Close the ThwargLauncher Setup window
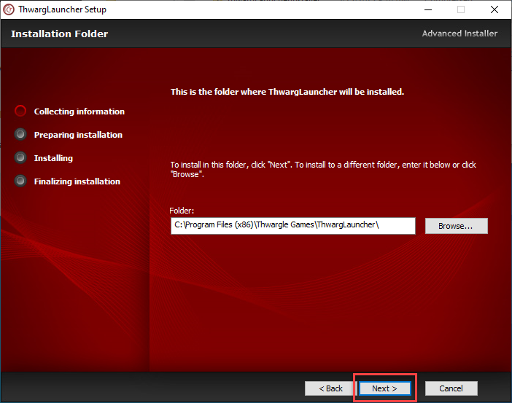 click(x=494, y=9)
